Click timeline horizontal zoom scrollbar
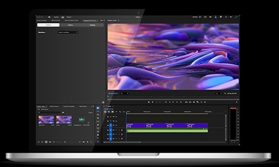The width and height of the screenshot is (279, 167). 123,142
